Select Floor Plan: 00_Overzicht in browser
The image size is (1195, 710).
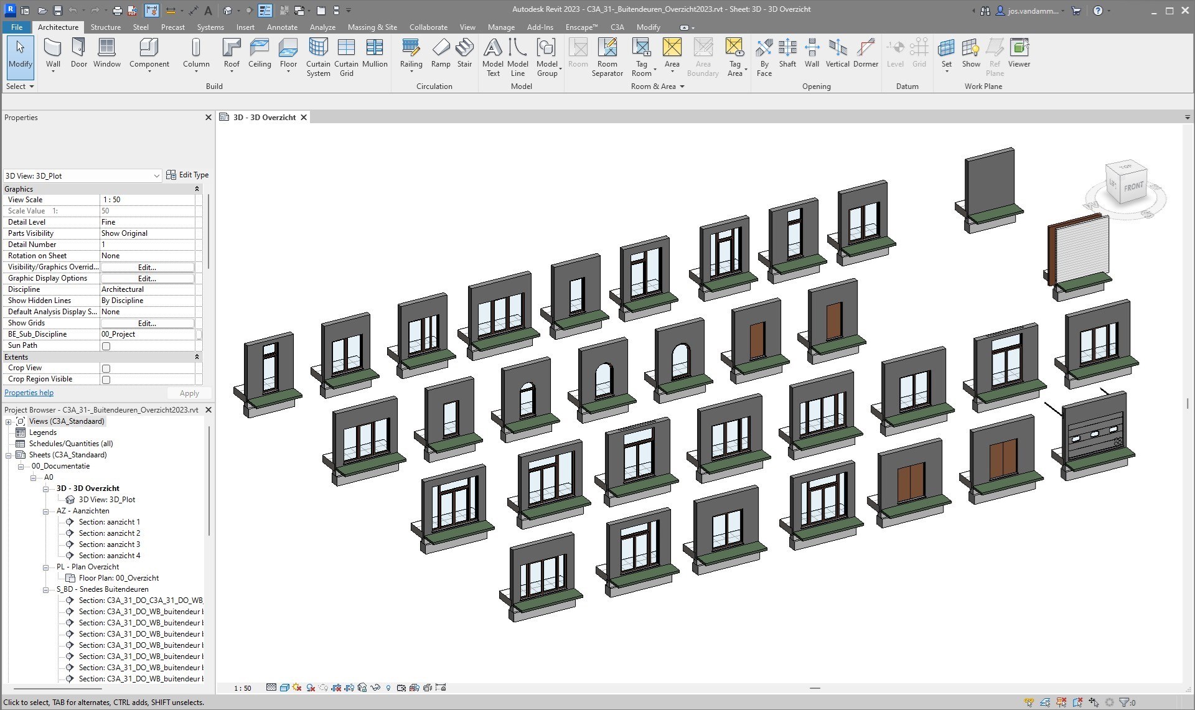[x=118, y=578]
